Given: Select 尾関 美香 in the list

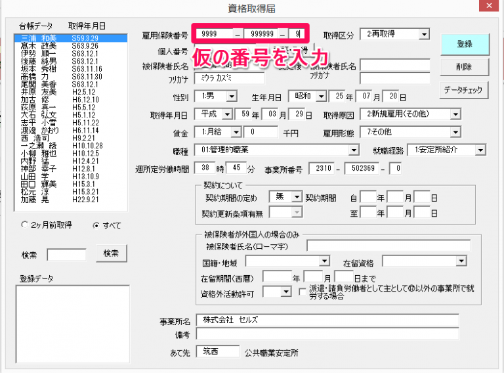Looking at the screenshot, I should (x=71, y=85).
